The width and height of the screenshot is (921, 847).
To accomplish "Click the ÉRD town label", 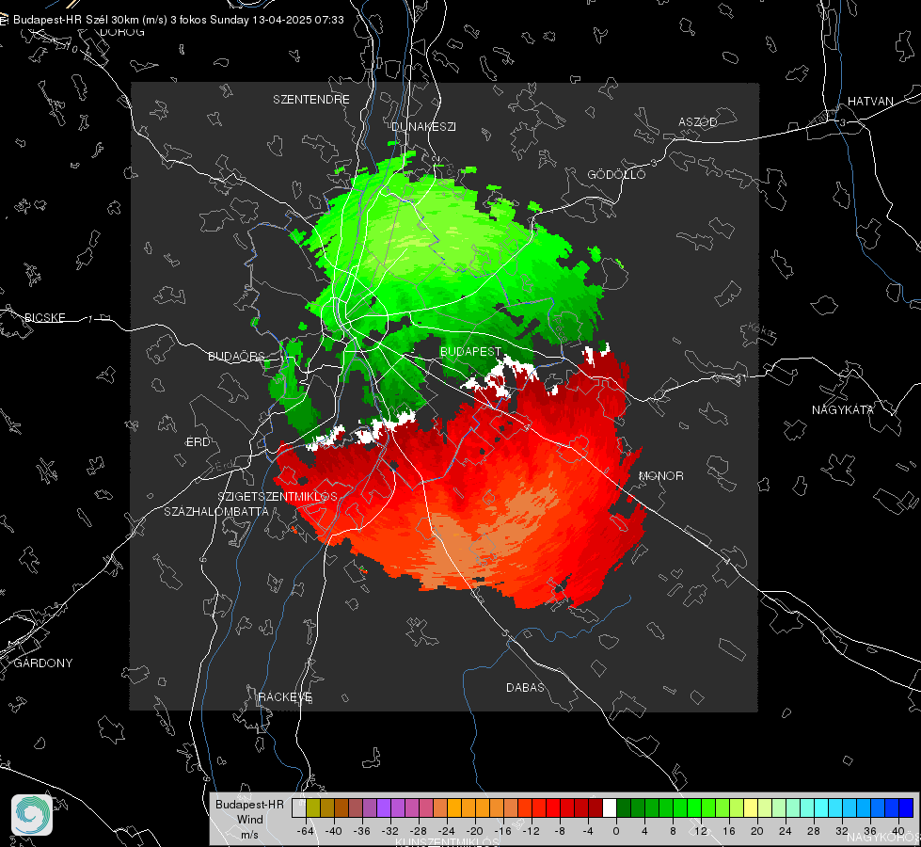I will (x=198, y=442).
